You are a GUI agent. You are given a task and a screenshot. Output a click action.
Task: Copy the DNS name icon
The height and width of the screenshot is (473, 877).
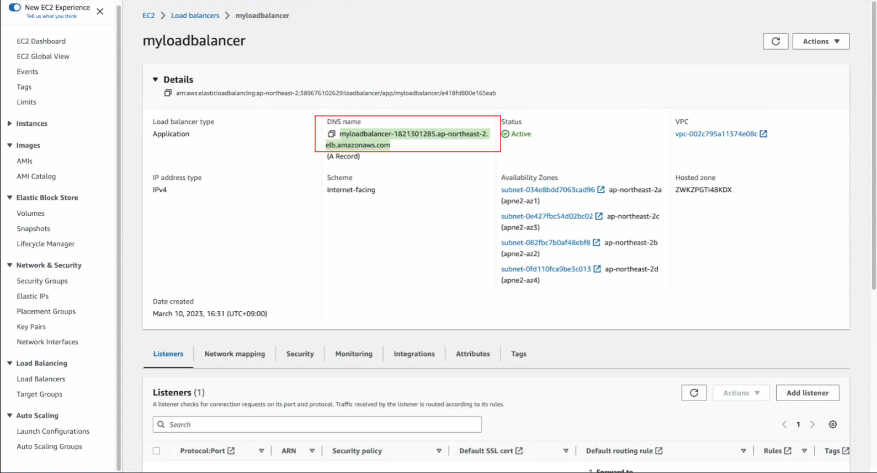coord(332,134)
